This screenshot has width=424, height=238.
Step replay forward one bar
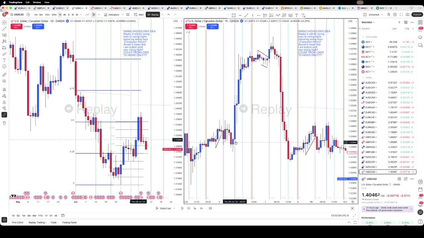188,208
